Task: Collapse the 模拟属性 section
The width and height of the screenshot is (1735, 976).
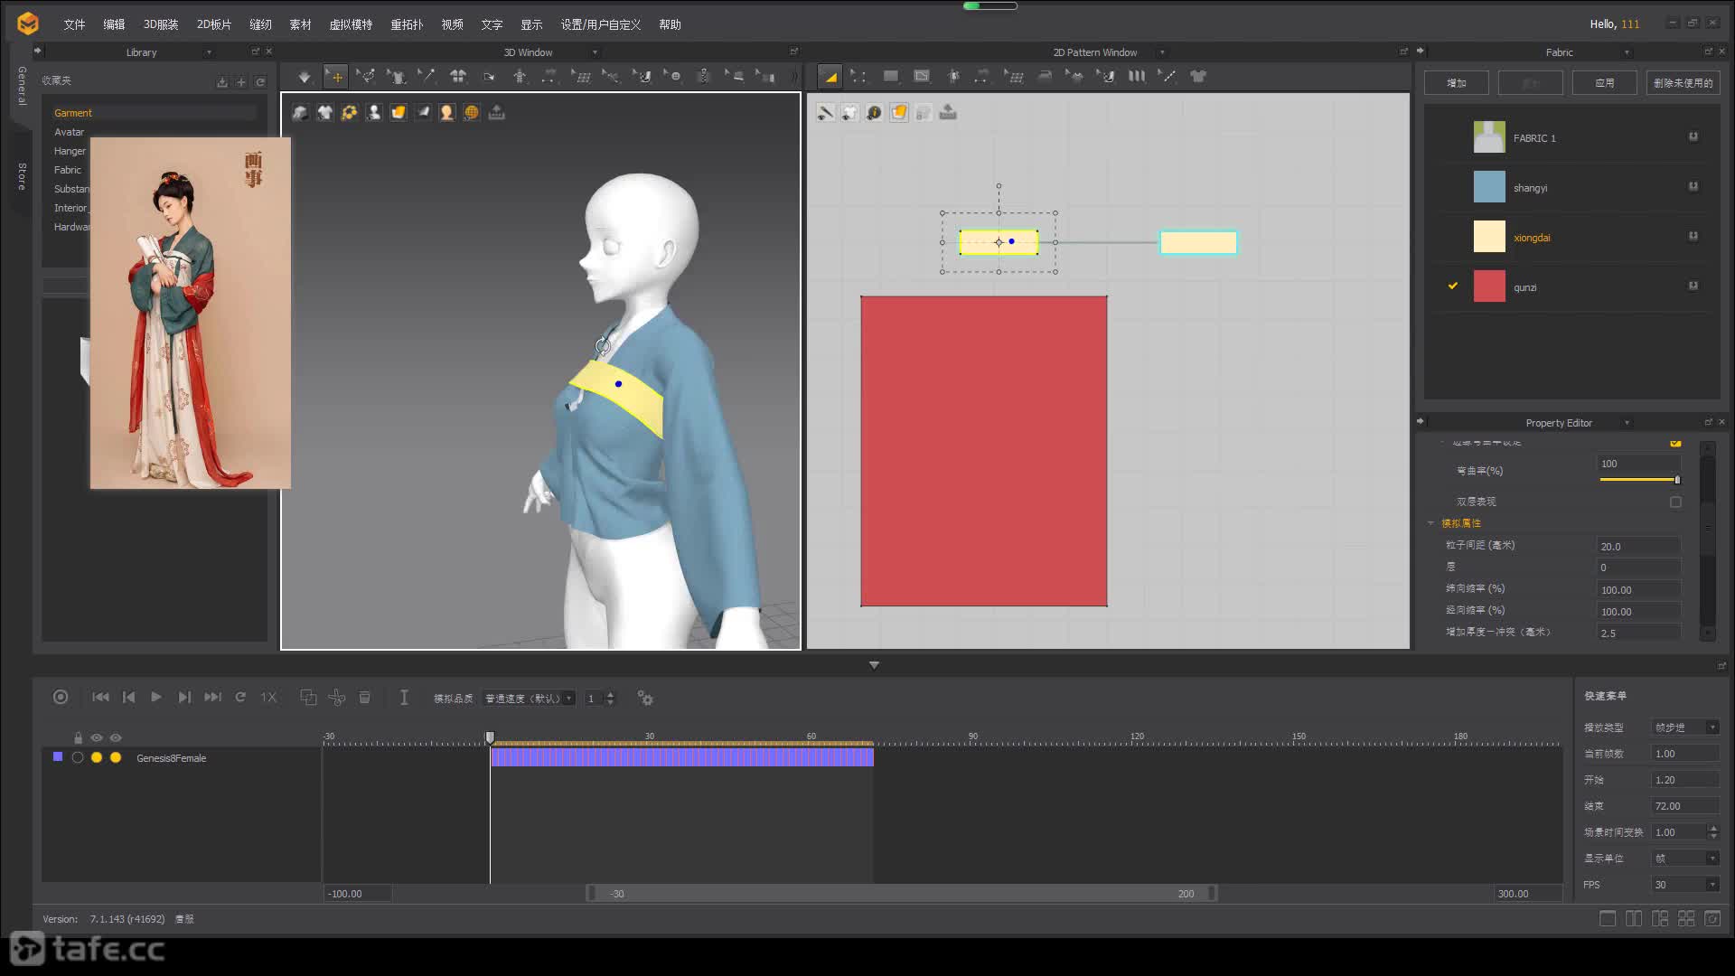Action: [1430, 523]
